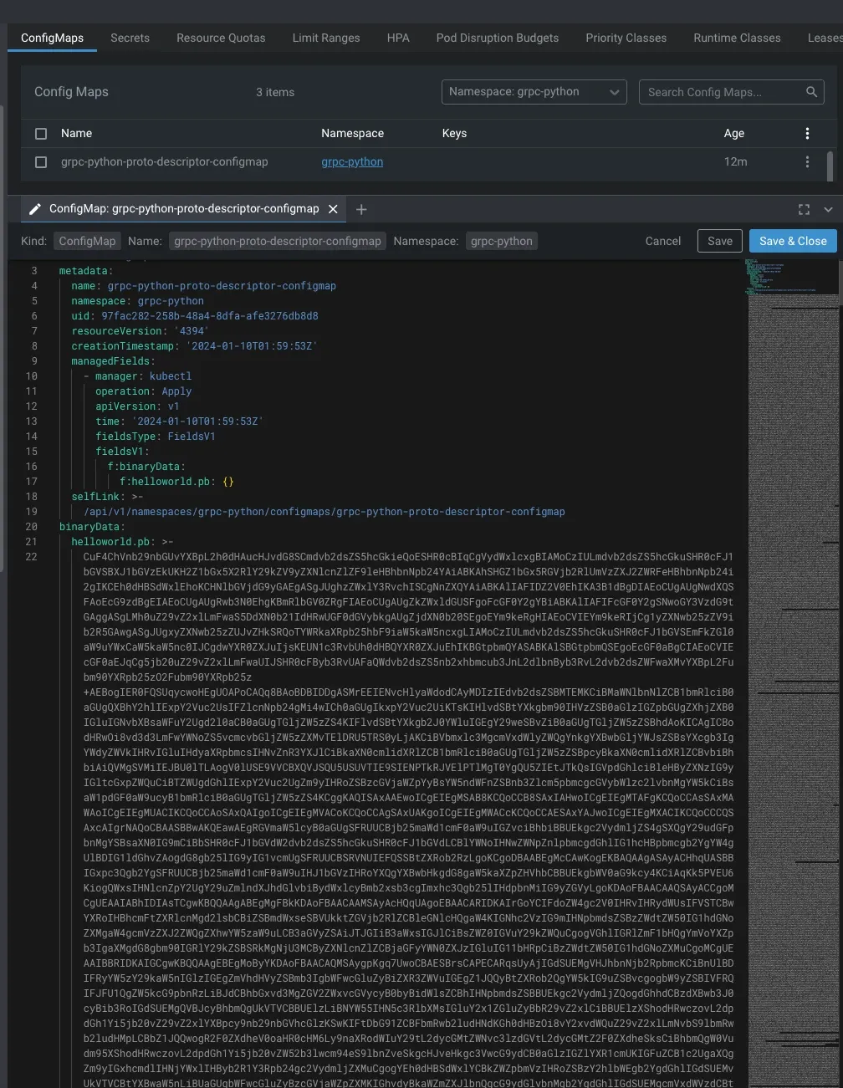Collapse the dock panel with the chevron

[828, 209]
